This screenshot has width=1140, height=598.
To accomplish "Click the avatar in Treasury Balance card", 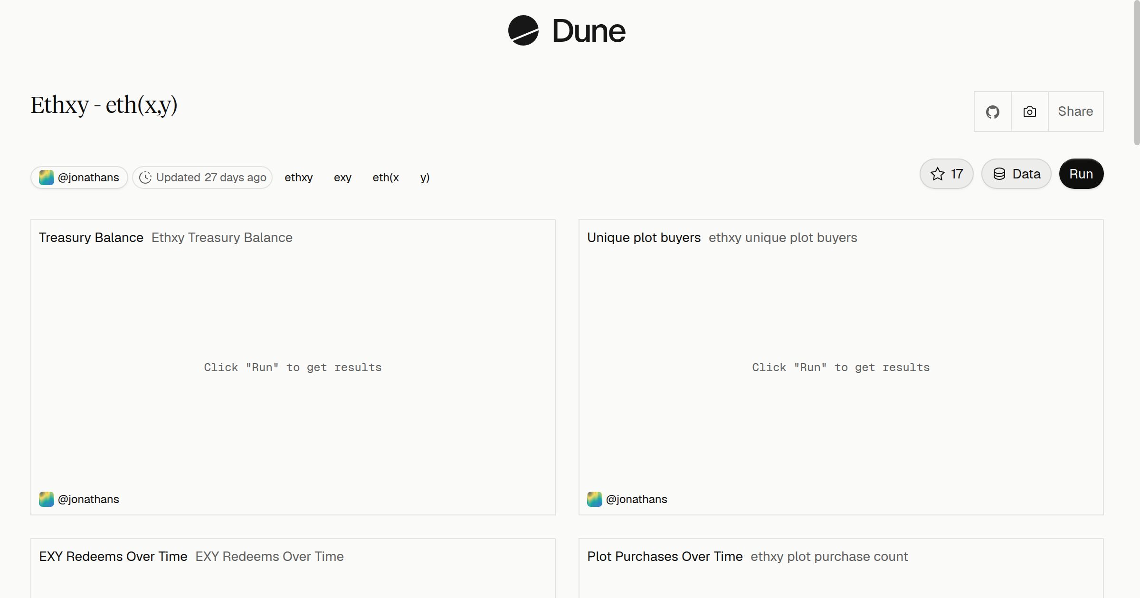I will coord(46,499).
